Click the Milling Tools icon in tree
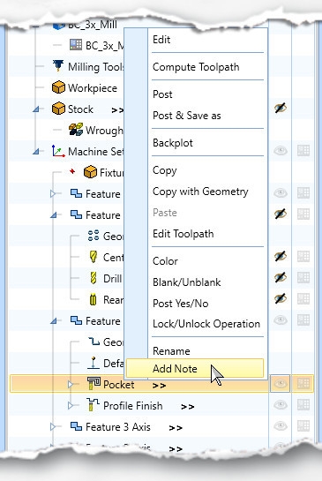The image size is (322, 481). click(58, 66)
